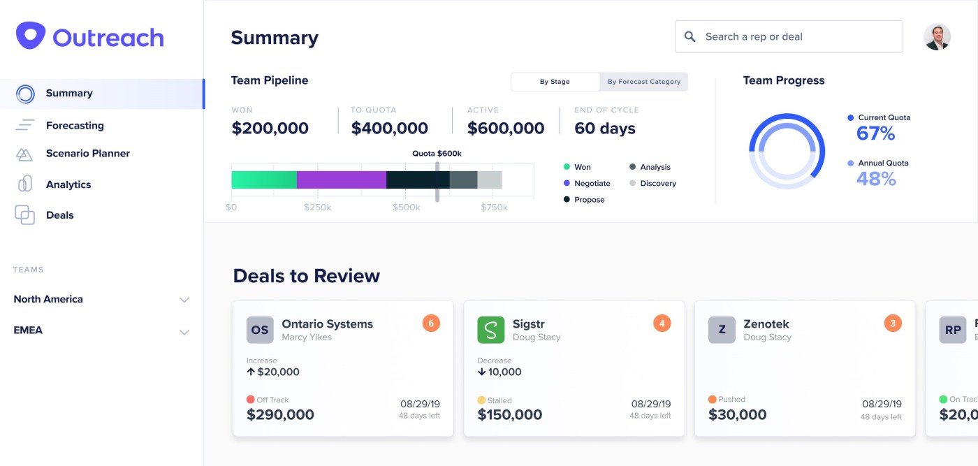Click the Won legend dot
The image size is (978, 466).
pos(567,167)
